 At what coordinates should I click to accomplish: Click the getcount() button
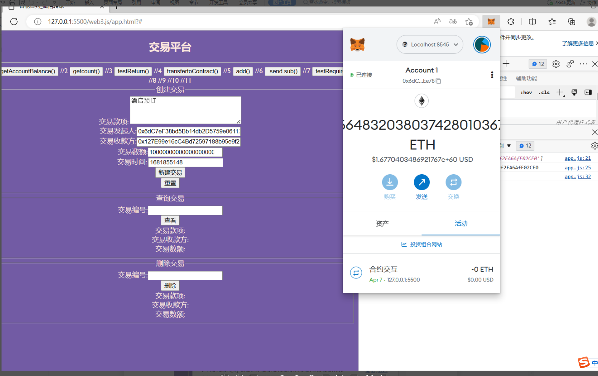(x=87, y=71)
